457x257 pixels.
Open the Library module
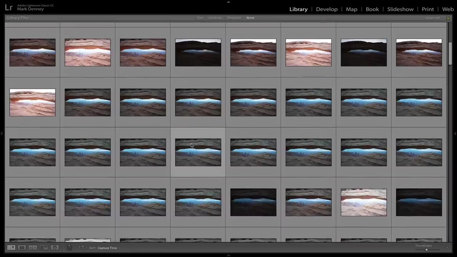(x=299, y=9)
